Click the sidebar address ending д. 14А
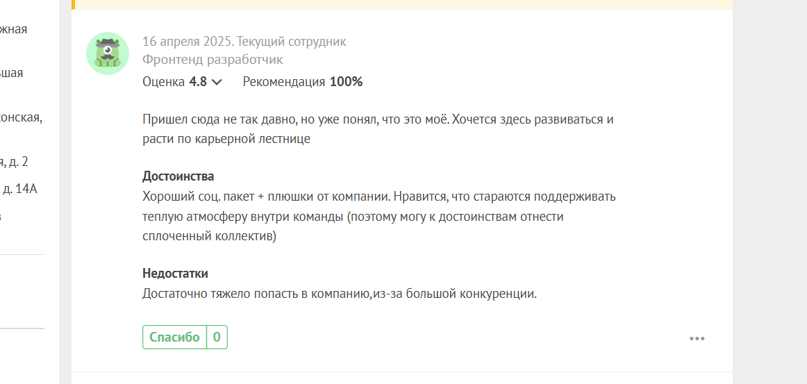 pos(19,190)
